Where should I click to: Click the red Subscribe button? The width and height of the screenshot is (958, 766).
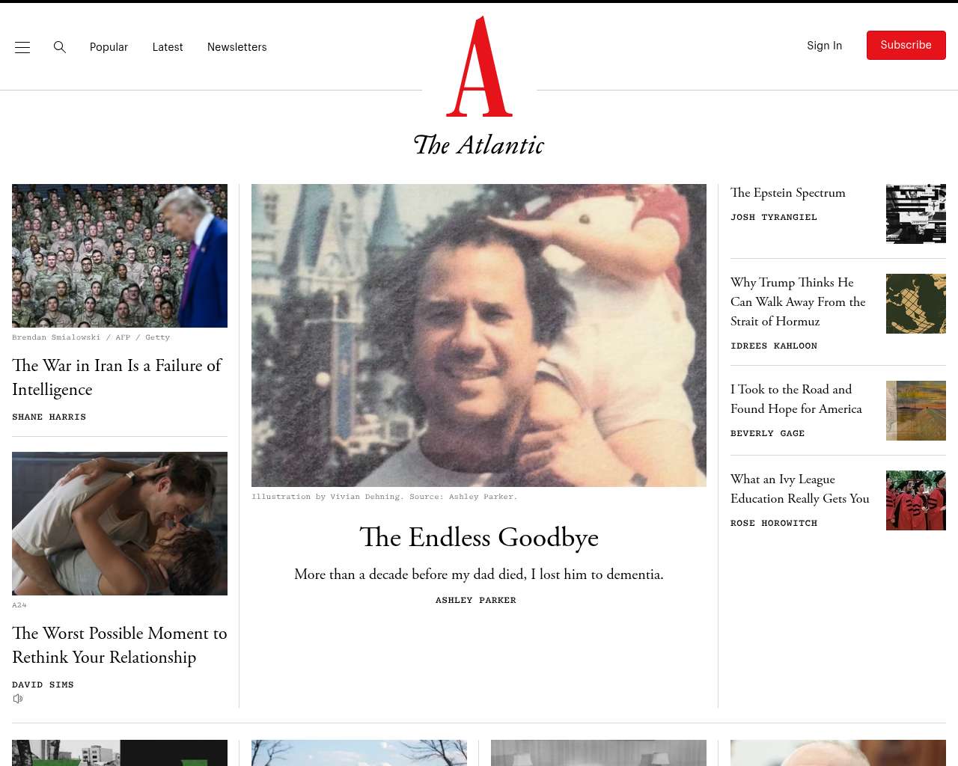coord(906,46)
